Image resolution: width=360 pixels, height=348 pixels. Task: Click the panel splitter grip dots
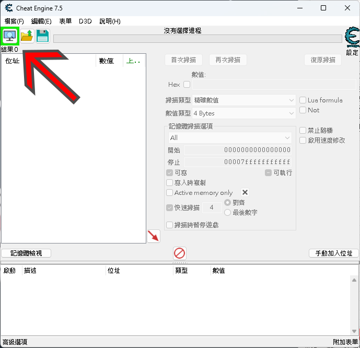tap(180, 263)
